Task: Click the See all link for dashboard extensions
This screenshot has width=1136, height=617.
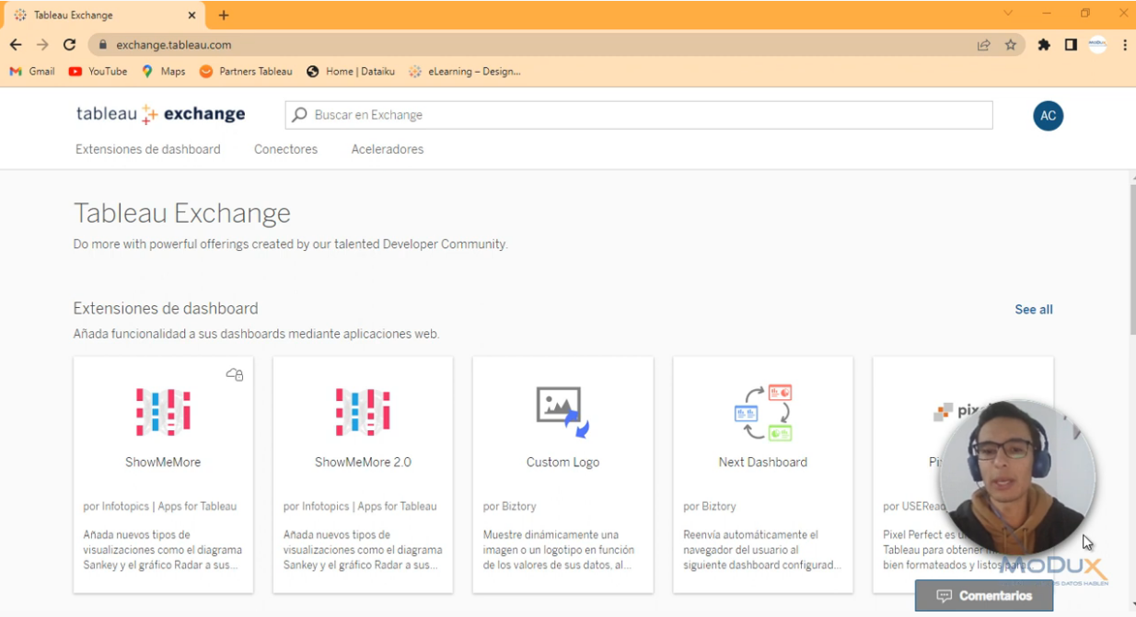Action: (1033, 309)
